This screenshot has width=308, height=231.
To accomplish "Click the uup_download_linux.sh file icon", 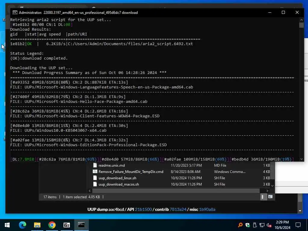I will click(x=95, y=178).
